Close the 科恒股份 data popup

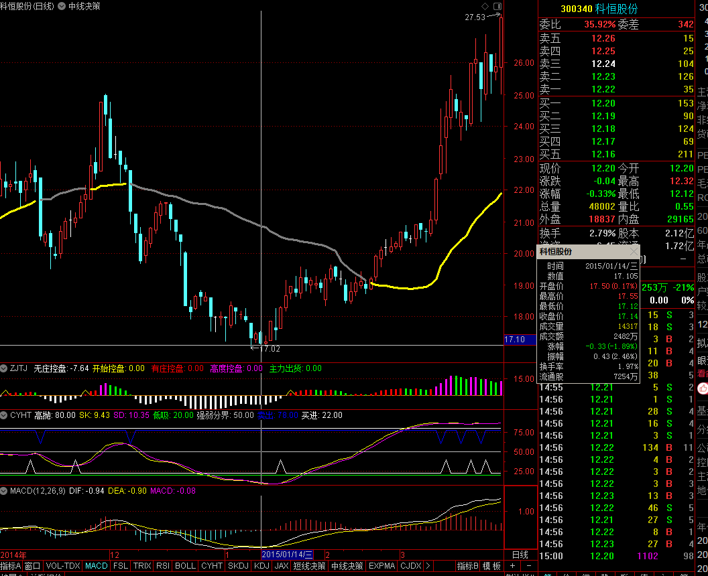coord(634,251)
